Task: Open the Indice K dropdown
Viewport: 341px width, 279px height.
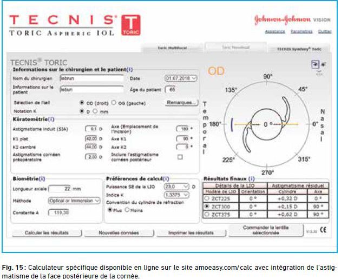Action: coord(176,195)
